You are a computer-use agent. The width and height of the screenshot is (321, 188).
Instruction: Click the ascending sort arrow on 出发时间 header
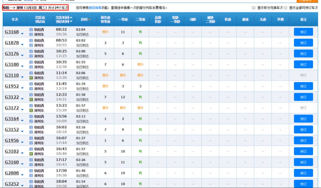tap(71, 18)
